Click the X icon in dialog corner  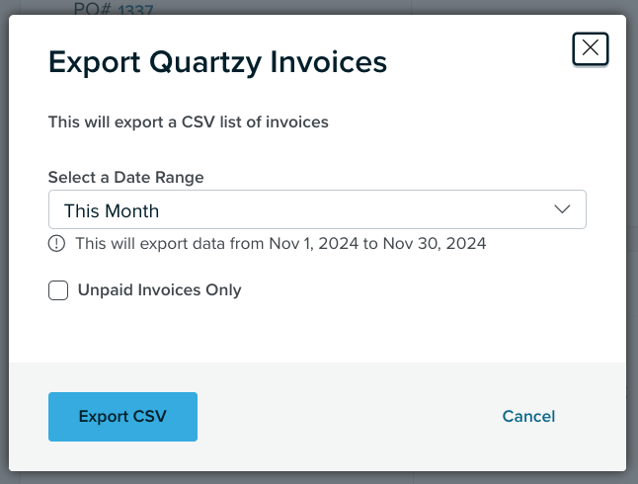[x=590, y=48]
